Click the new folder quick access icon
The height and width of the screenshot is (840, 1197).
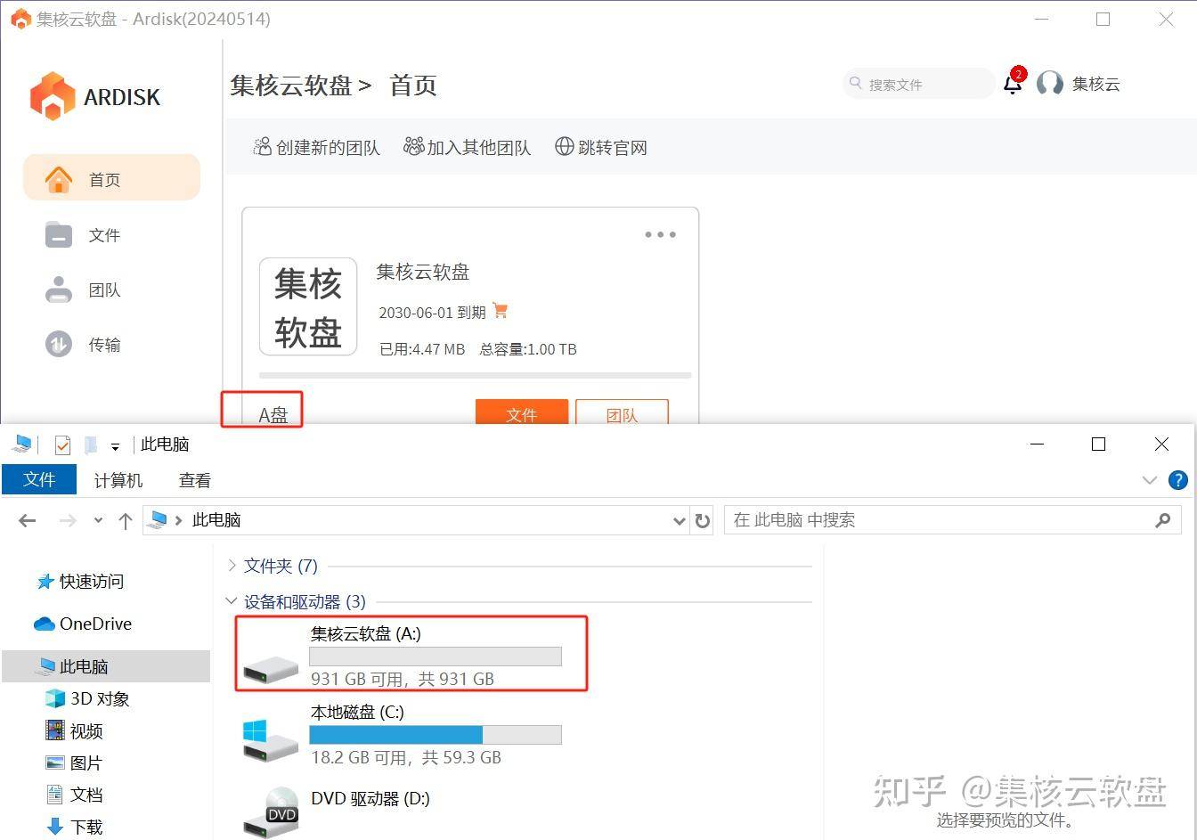pos(90,444)
